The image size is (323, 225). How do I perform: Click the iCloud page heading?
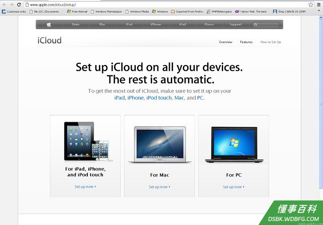click(x=49, y=40)
